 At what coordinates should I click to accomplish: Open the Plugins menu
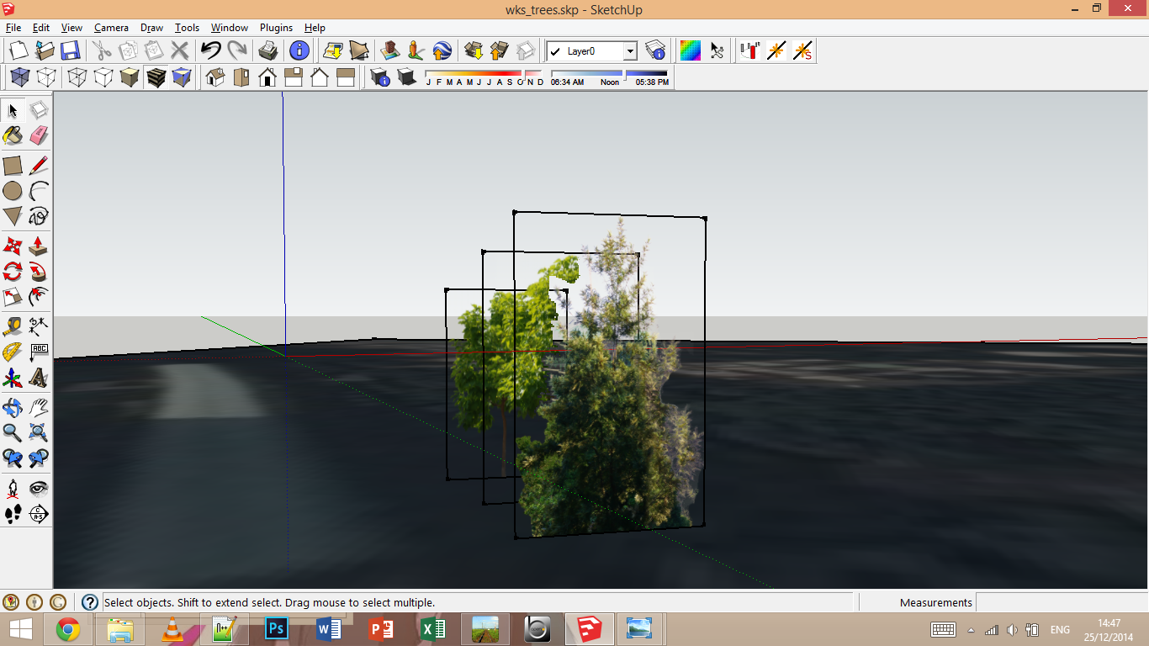tap(276, 28)
